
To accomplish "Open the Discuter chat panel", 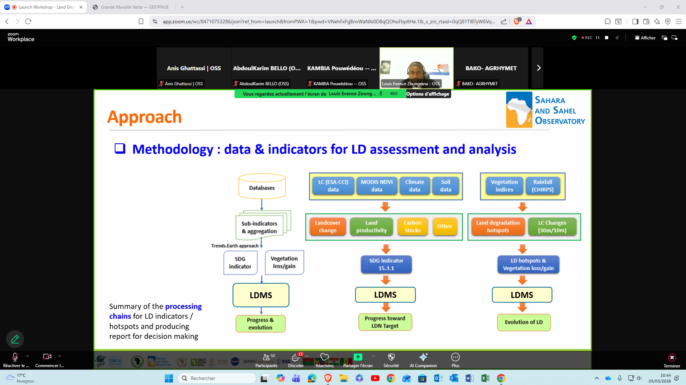I will coord(296,360).
